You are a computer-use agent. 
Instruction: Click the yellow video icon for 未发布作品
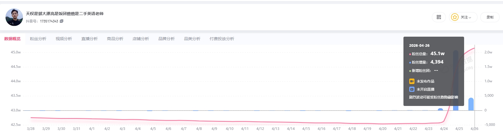pyautogui.click(x=412, y=81)
